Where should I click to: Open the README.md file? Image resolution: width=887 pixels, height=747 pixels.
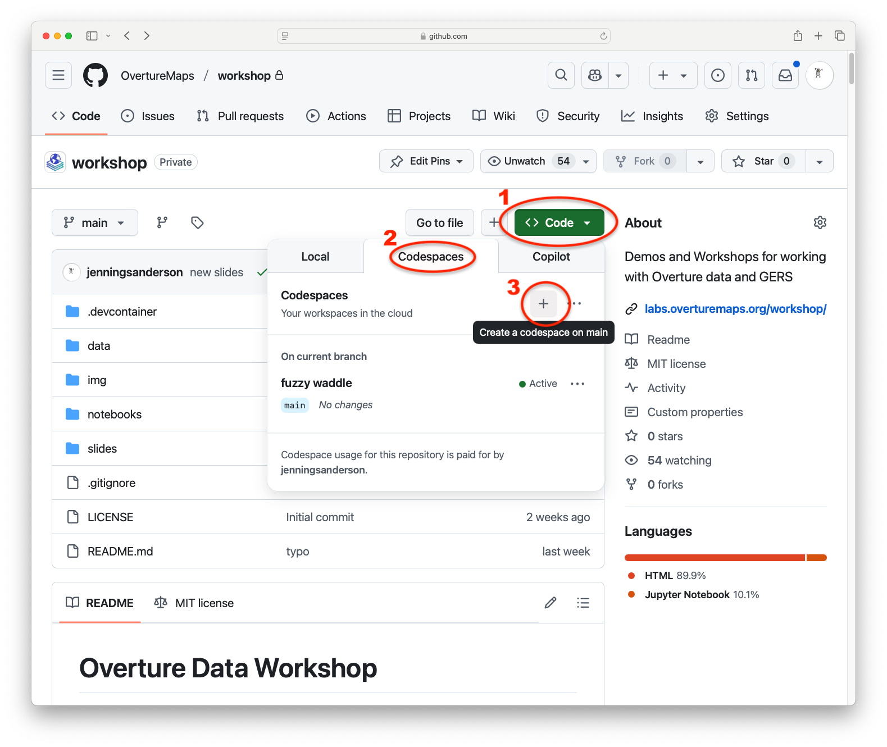pyautogui.click(x=120, y=552)
